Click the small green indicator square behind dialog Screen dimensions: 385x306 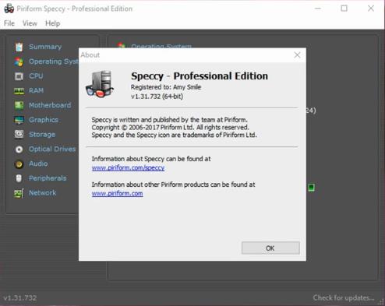(311, 188)
